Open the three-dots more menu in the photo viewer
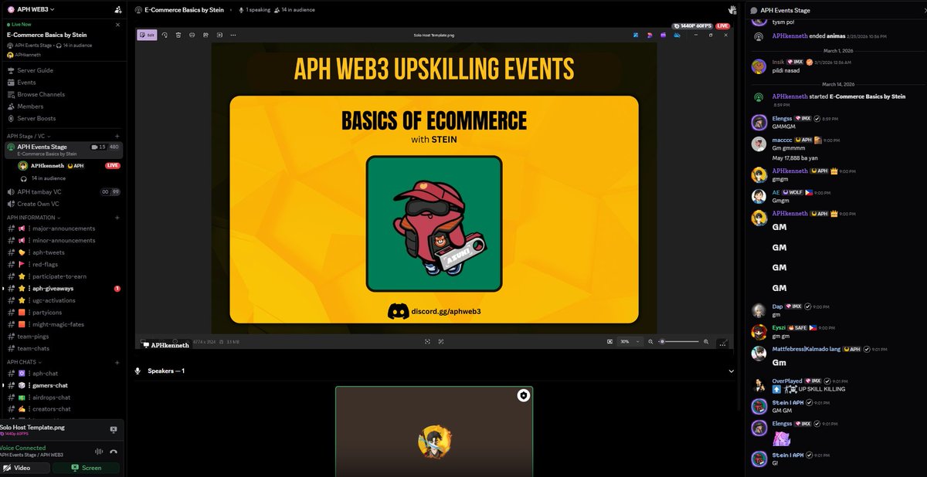The height and width of the screenshot is (477, 927). click(233, 35)
